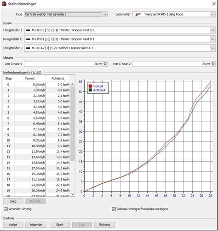Adjust the 'van C naar 1' spinner arrows
This screenshot has width=218, height=231.
(x=105, y=64)
